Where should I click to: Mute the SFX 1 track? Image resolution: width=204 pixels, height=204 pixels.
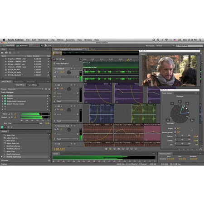(x=72, y=85)
